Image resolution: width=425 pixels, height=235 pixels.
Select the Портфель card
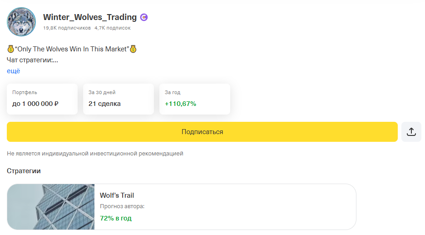(x=42, y=99)
